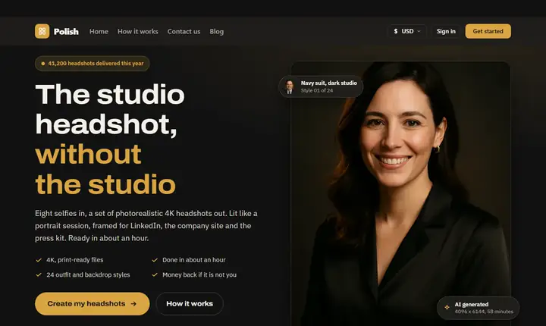Click the 'Navy suit, dark studio' label
546x326 pixels.
tap(329, 83)
